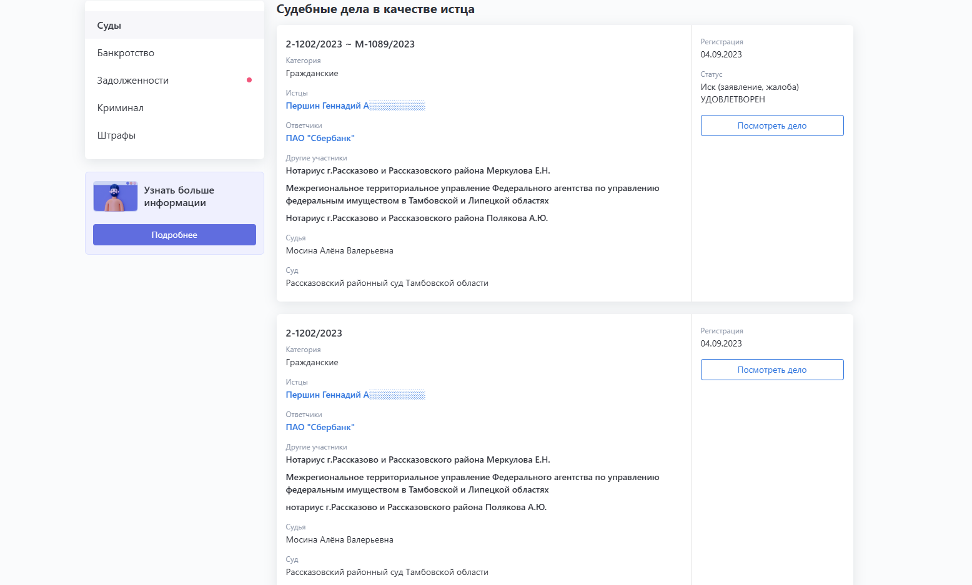972x585 pixels.
Task: Click the registration date 04.09.2023 in the first card
Action: (722, 54)
